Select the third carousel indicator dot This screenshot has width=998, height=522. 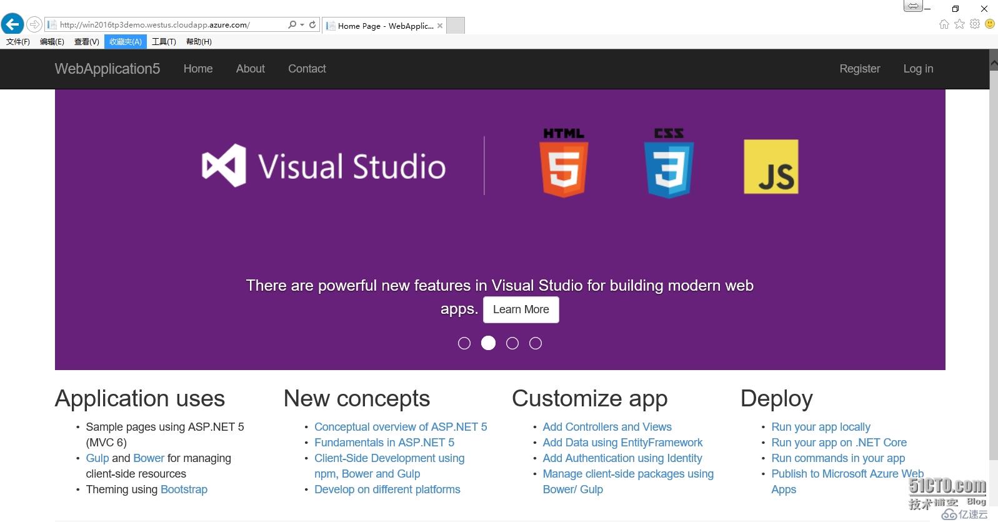[512, 343]
